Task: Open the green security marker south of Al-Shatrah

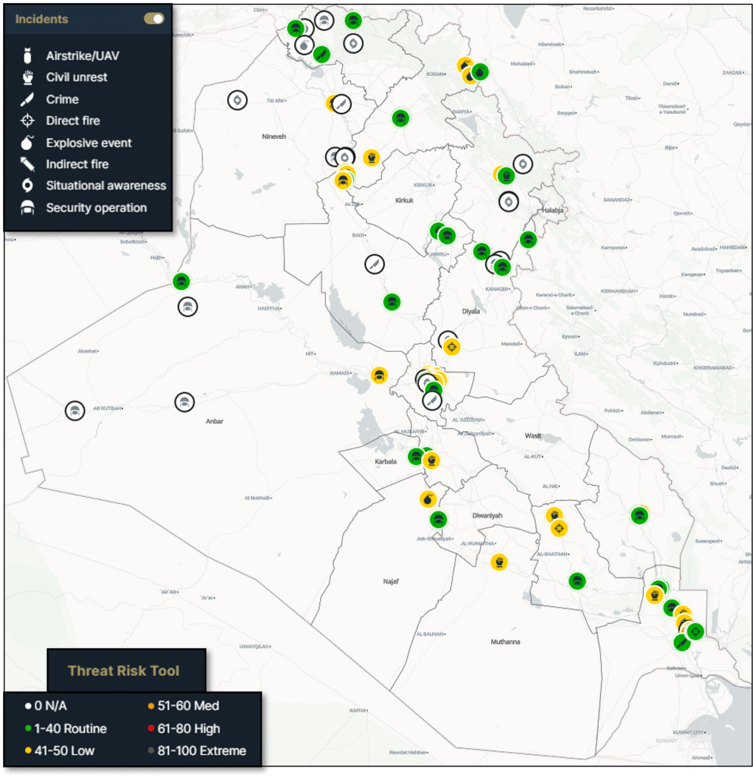Action: coord(577,580)
